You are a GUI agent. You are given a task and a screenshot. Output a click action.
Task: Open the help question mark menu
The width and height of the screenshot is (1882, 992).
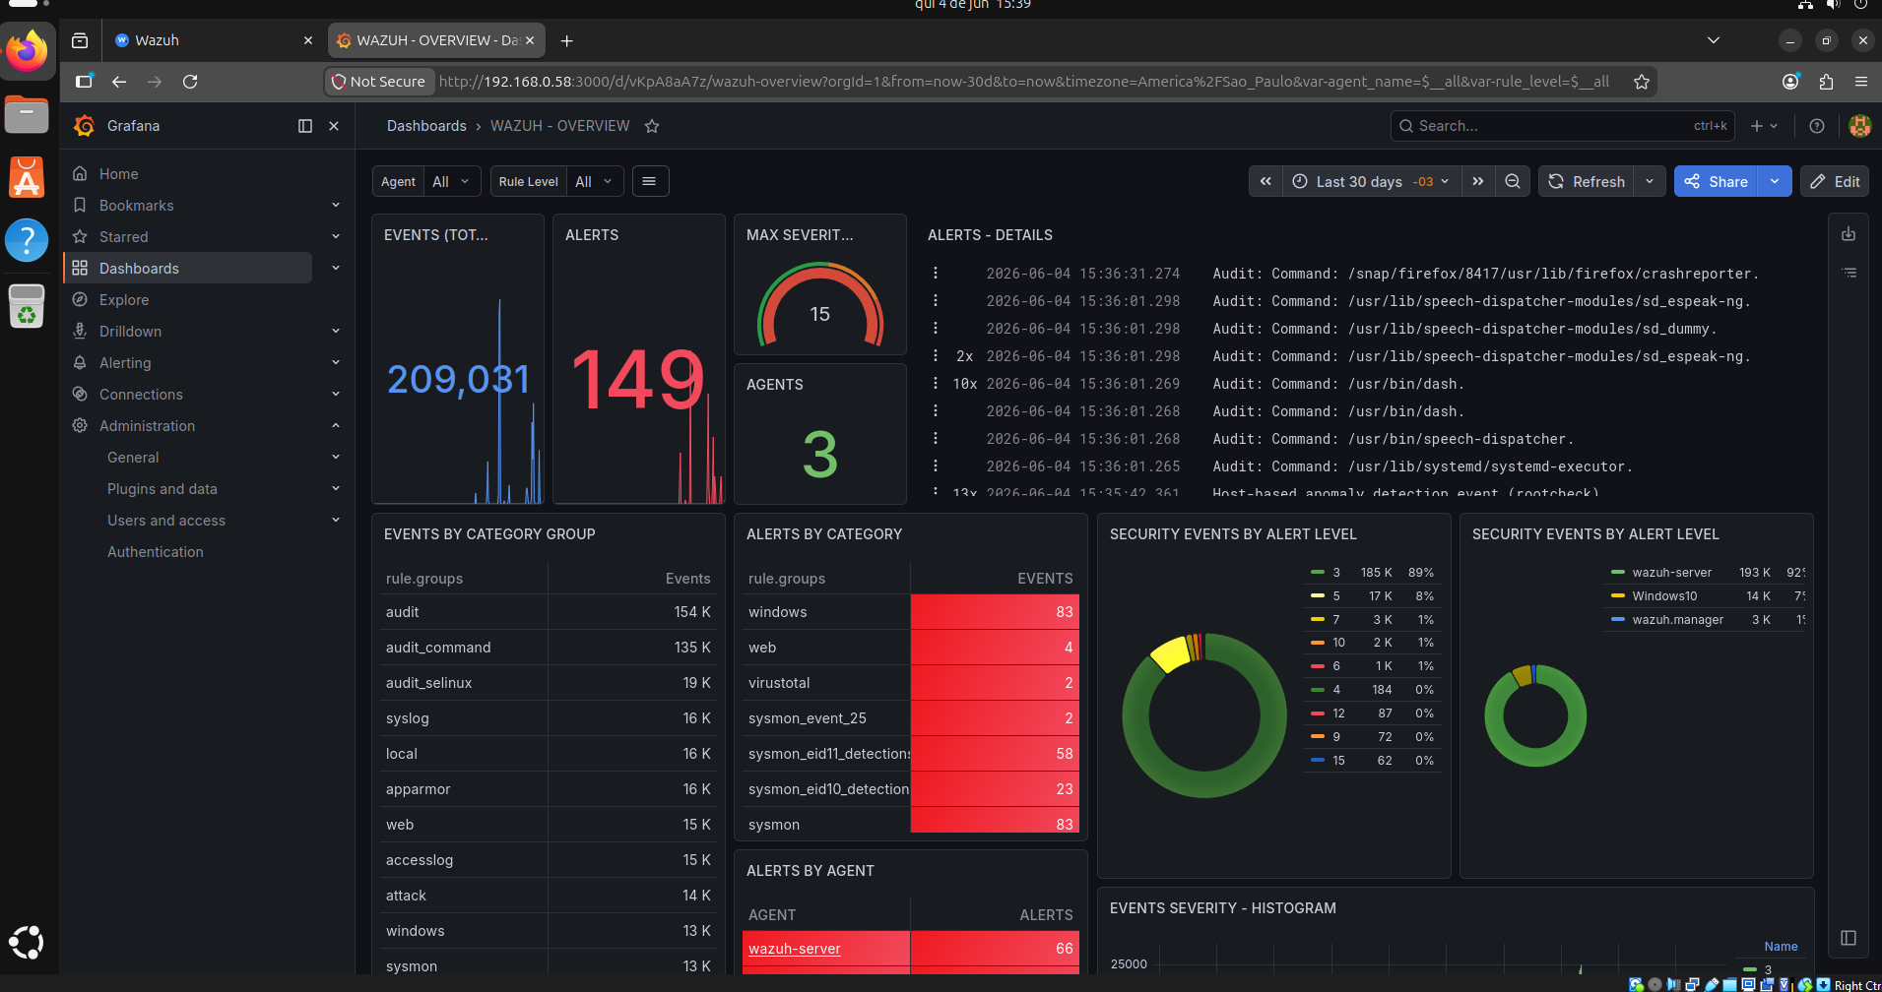[1817, 126]
